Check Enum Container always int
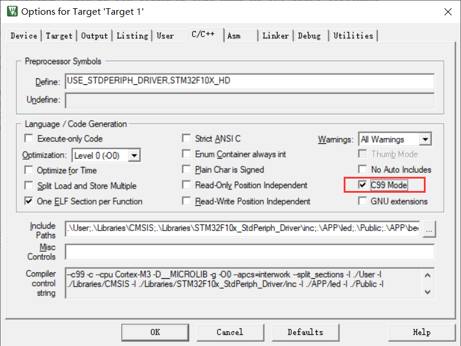This screenshot has height=346, width=461. (186, 154)
